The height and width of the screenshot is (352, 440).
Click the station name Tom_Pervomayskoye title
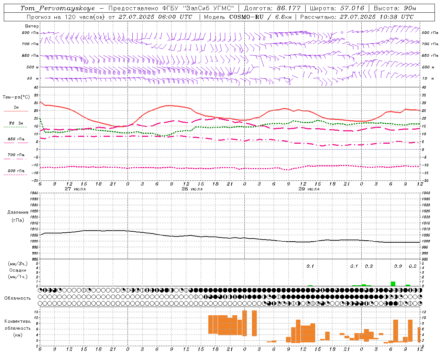pos(57,8)
